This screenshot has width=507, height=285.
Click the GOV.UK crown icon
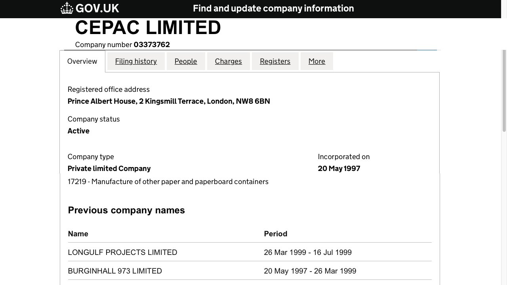point(67,8)
